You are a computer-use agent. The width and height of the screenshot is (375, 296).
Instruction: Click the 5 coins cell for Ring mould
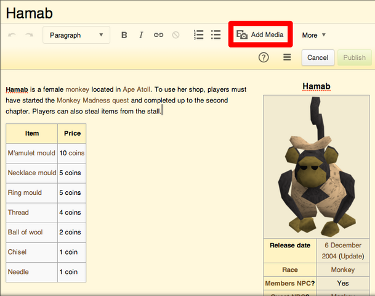72,193
